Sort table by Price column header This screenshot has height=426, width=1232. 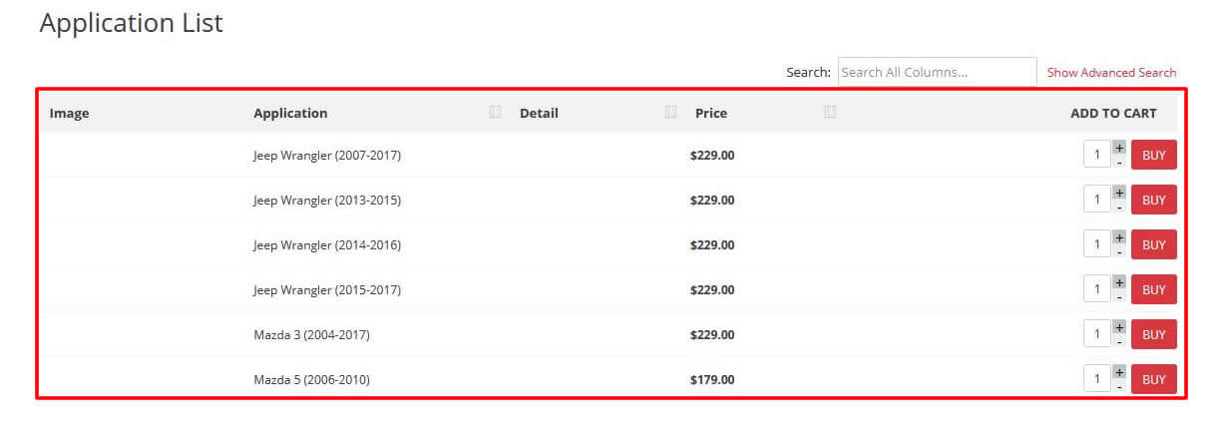(711, 113)
